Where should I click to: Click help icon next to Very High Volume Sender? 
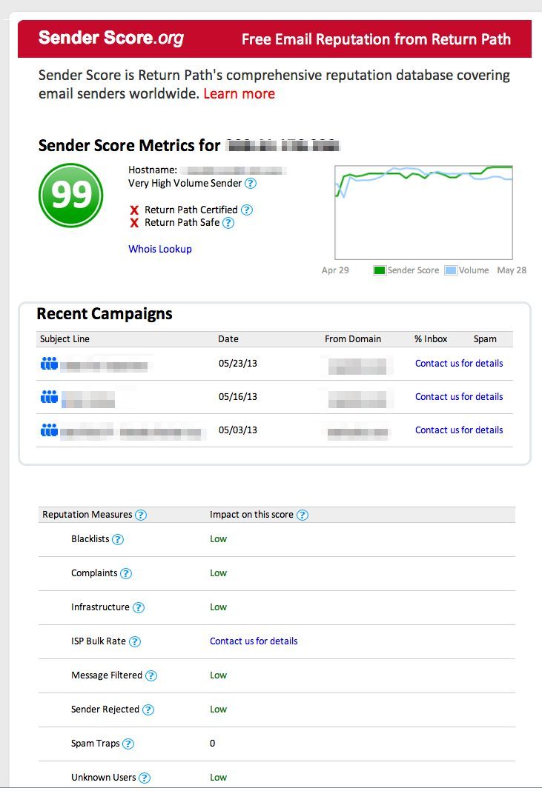tap(251, 184)
